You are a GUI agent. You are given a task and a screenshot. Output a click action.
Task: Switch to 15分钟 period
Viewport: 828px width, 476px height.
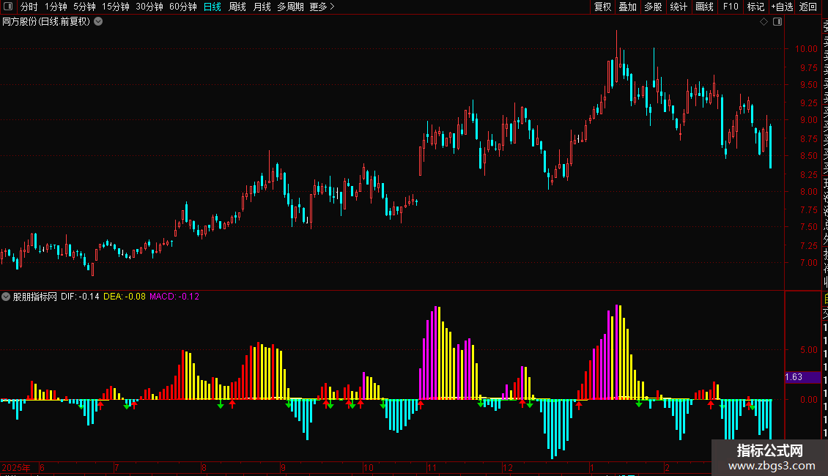coord(116,7)
